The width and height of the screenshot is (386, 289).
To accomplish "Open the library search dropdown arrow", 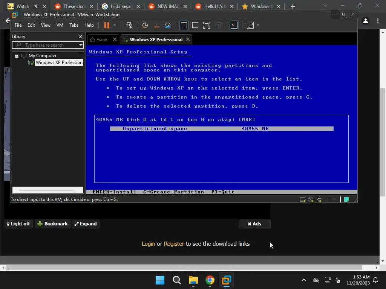I will pos(81,45).
